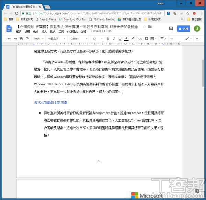This screenshot has height=200, width=206.
Task: Open the Download IObit bookmark
Action: [72, 19]
